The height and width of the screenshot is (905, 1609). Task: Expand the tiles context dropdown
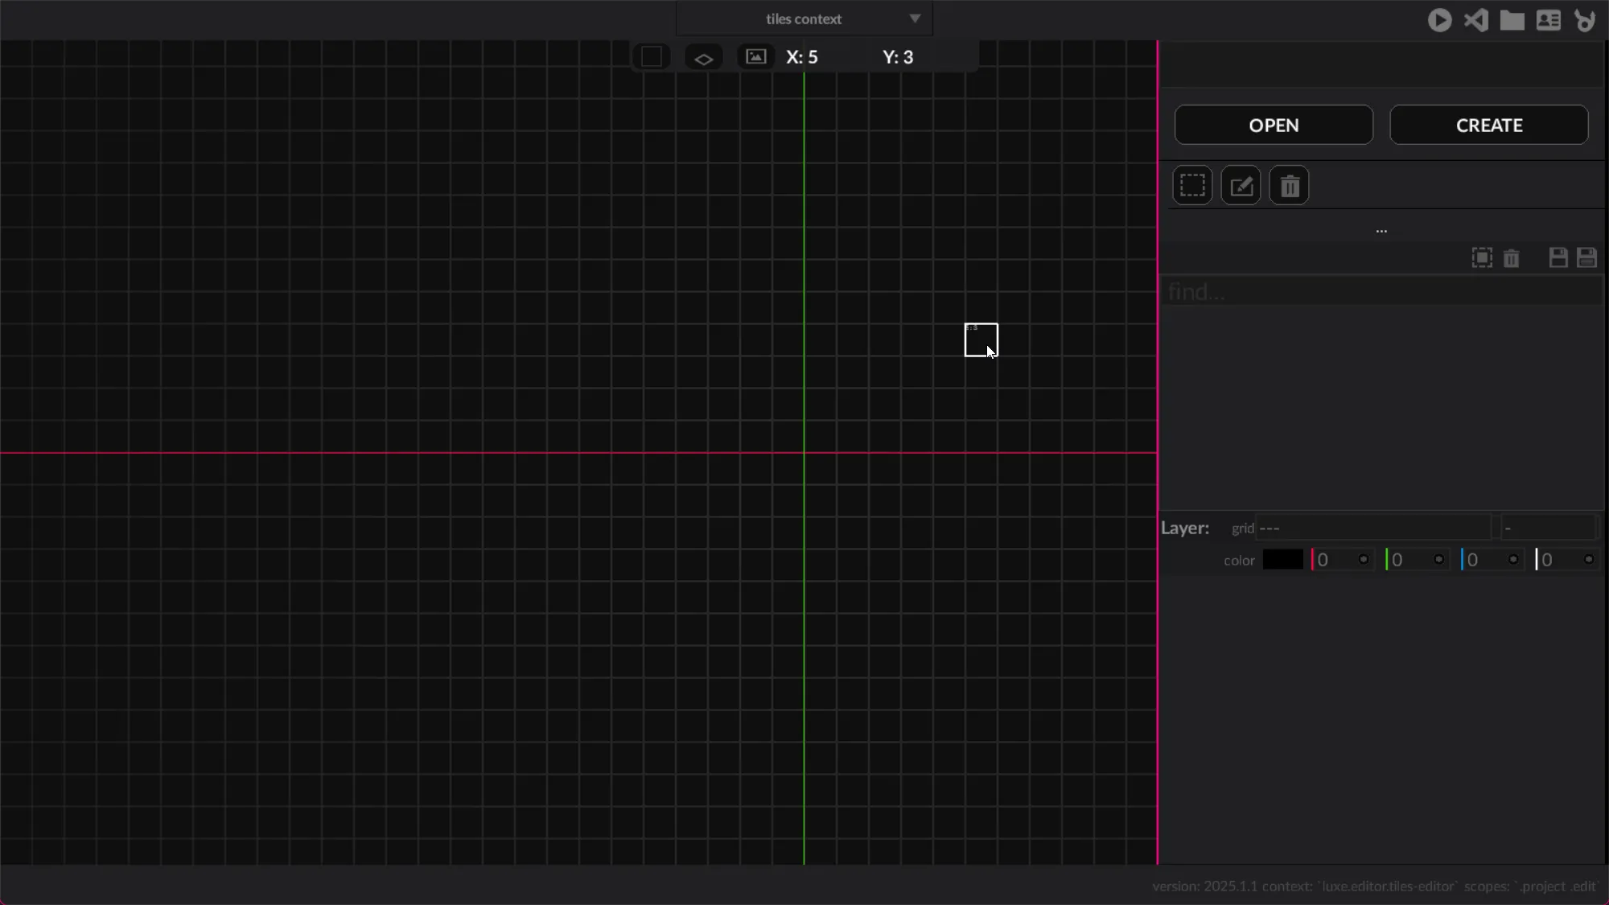(915, 19)
